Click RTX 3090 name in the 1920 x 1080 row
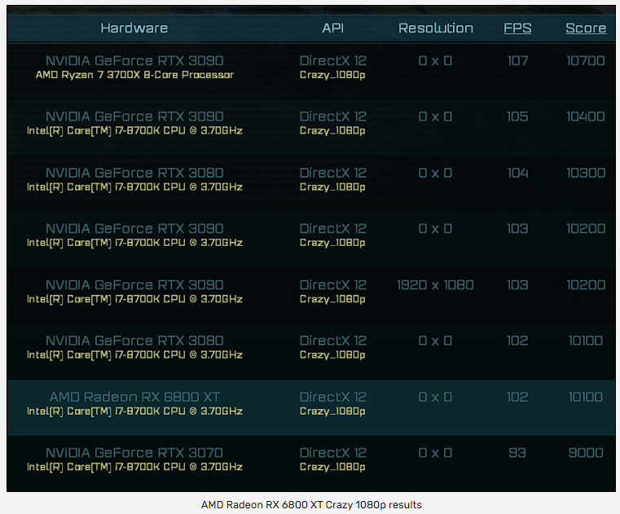This screenshot has width=620, height=514. point(134,285)
